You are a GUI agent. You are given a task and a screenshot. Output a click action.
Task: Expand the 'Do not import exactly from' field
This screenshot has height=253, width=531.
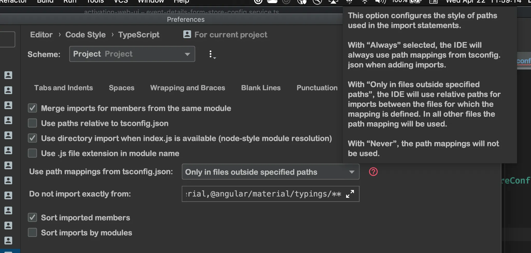(x=350, y=194)
